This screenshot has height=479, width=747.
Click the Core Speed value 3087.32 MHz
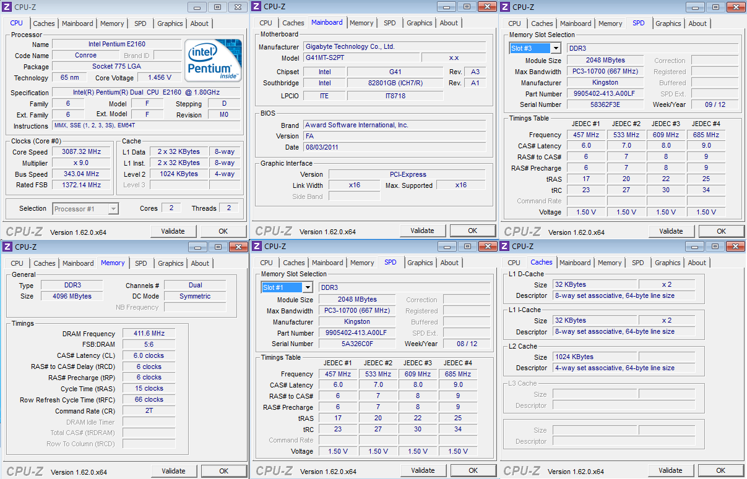click(x=81, y=152)
